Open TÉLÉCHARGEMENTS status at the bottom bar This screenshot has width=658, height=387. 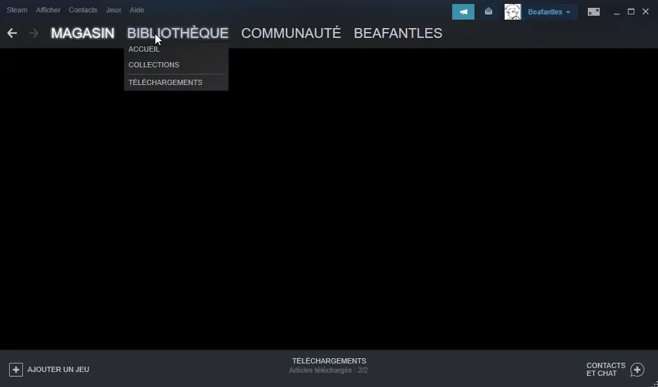point(329,361)
